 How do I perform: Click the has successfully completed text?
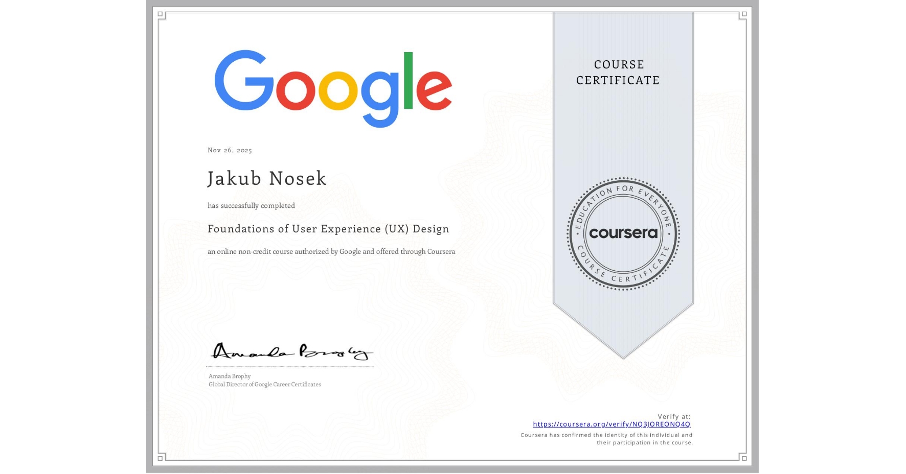pos(251,206)
